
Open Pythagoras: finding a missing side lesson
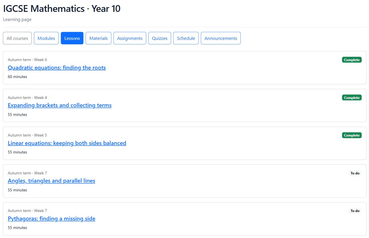pyautogui.click(x=51, y=218)
